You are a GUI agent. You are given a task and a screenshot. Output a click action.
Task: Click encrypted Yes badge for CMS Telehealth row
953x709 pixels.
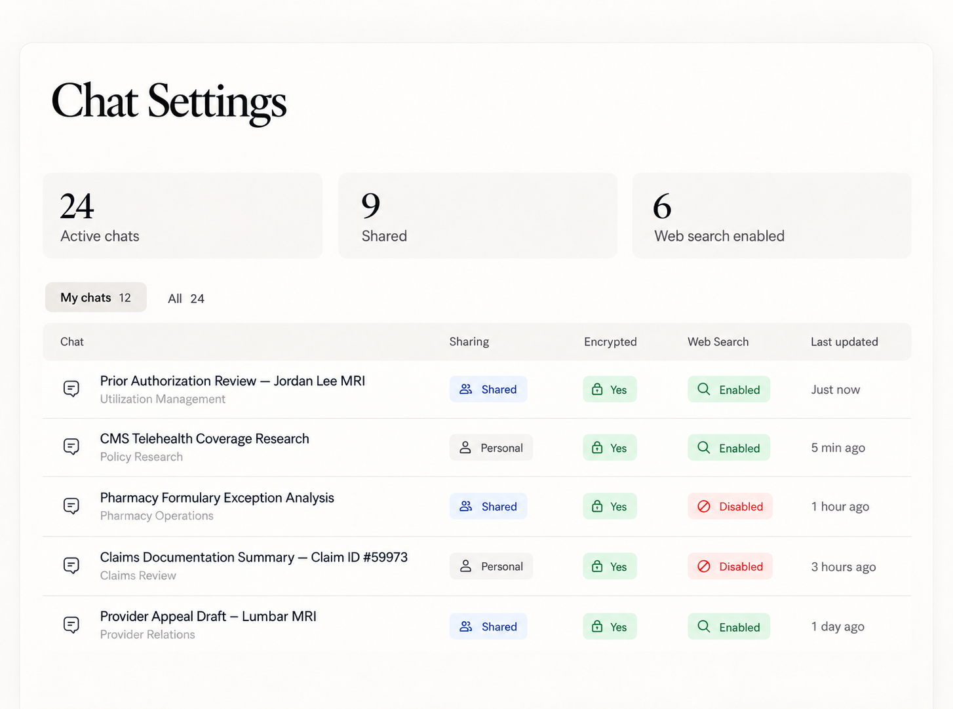(x=610, y=448)
